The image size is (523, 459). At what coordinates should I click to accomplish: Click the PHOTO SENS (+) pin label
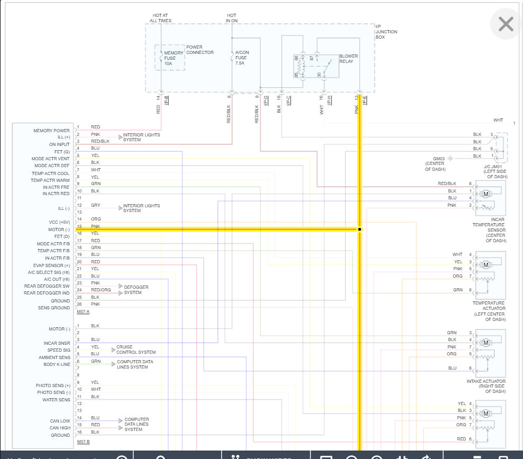point(53,385)
